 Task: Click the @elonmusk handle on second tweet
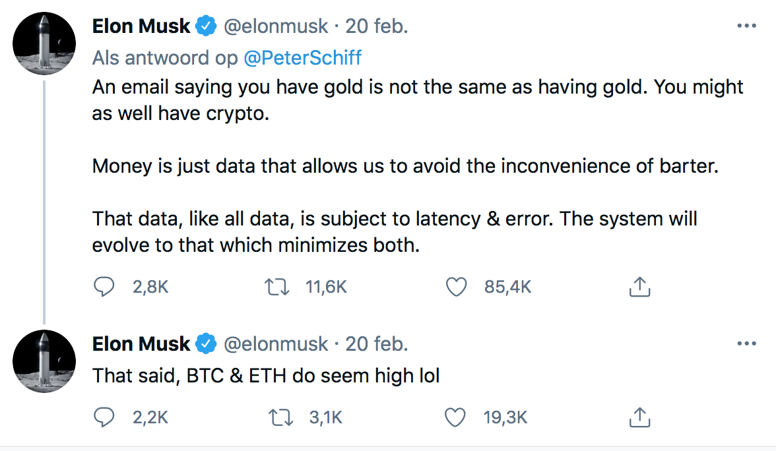276,344
